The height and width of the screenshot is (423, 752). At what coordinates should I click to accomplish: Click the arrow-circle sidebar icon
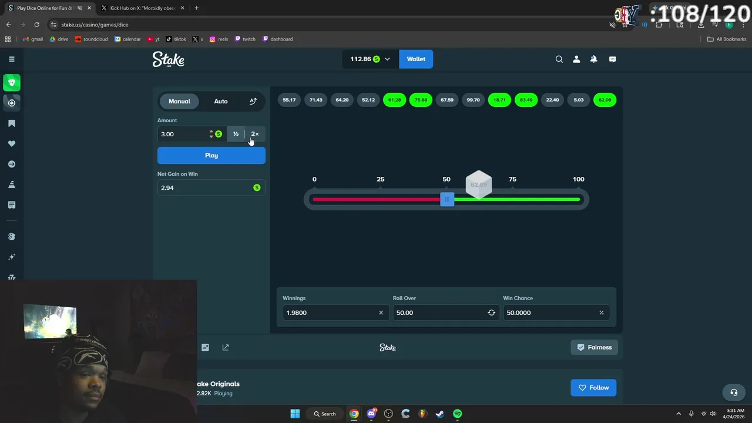point(11,164)
